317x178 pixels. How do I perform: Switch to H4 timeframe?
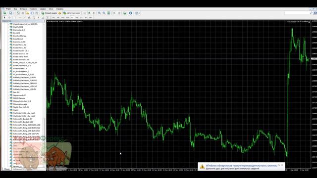[x=77, y=18]
